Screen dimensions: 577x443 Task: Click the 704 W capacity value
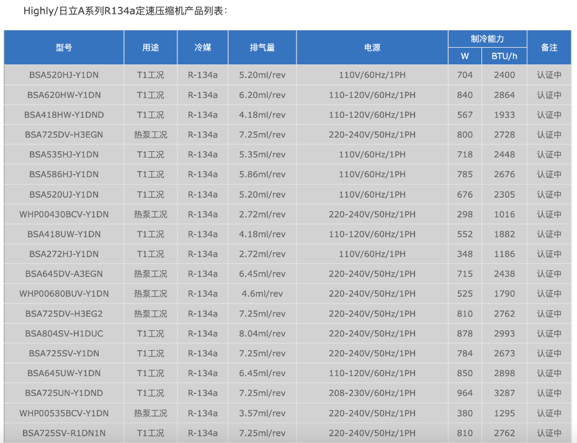(465, 75)
